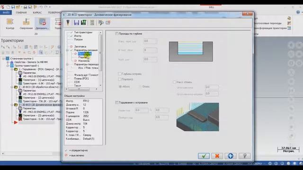
Task: Click the undo arrow in quick access bar
Action: pos(41,7)
